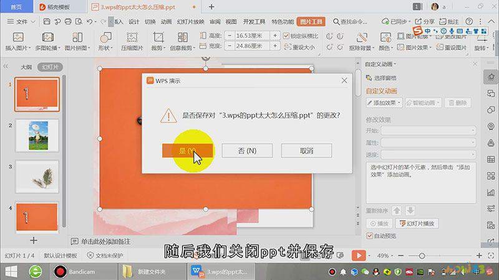Viewport: 499px width, 280px height.
Task: Open the 创意裁剪 creative crop tool
Action: pos(182,41)
